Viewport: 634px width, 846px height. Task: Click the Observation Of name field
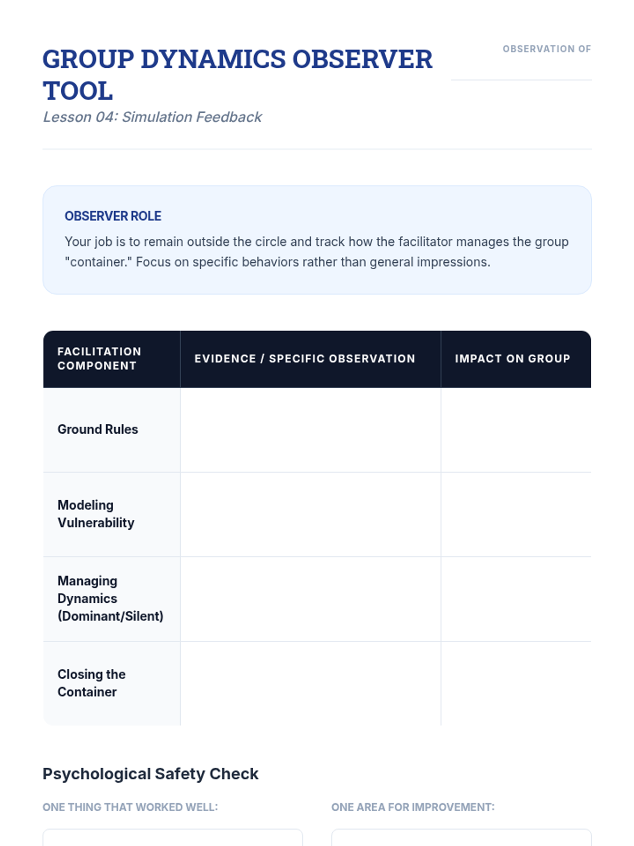521,69
